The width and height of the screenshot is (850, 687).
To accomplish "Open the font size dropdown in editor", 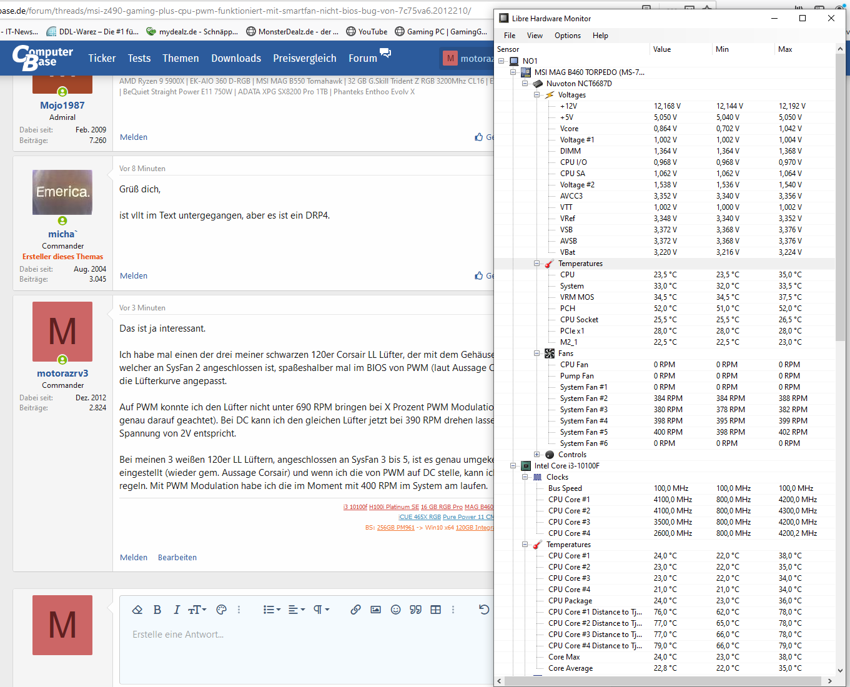I will (x=197, y=610).
